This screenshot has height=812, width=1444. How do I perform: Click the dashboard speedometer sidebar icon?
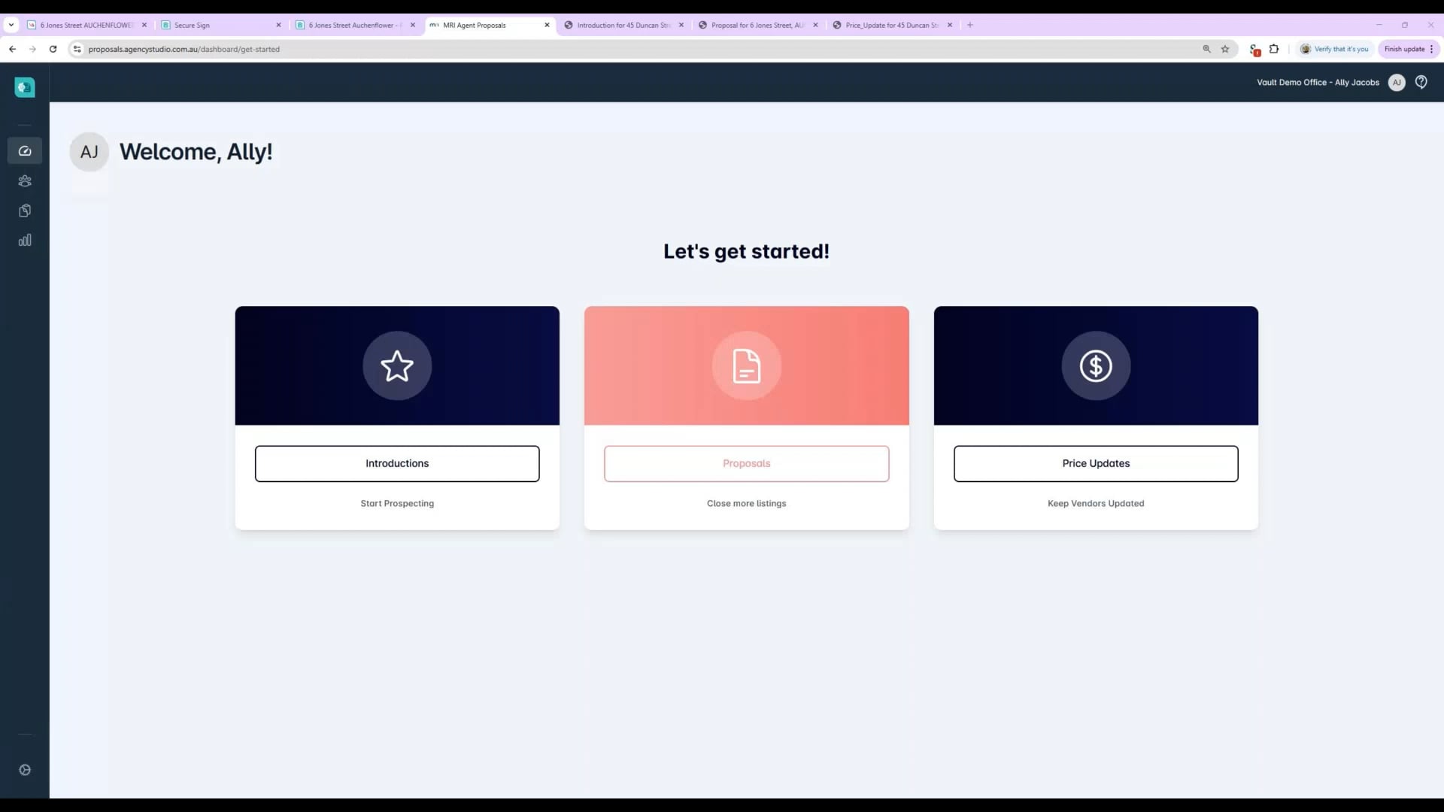pyautogui.click(x=25, y=151)
